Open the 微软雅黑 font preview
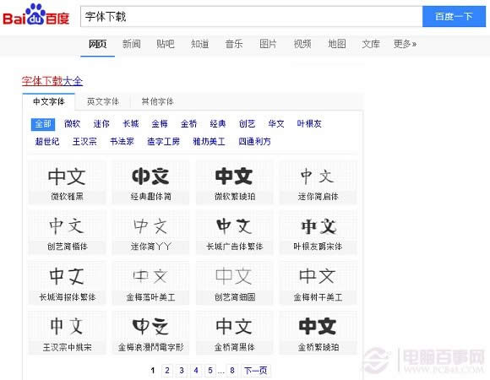Screen dimensions: 490x380 (67, 182)
